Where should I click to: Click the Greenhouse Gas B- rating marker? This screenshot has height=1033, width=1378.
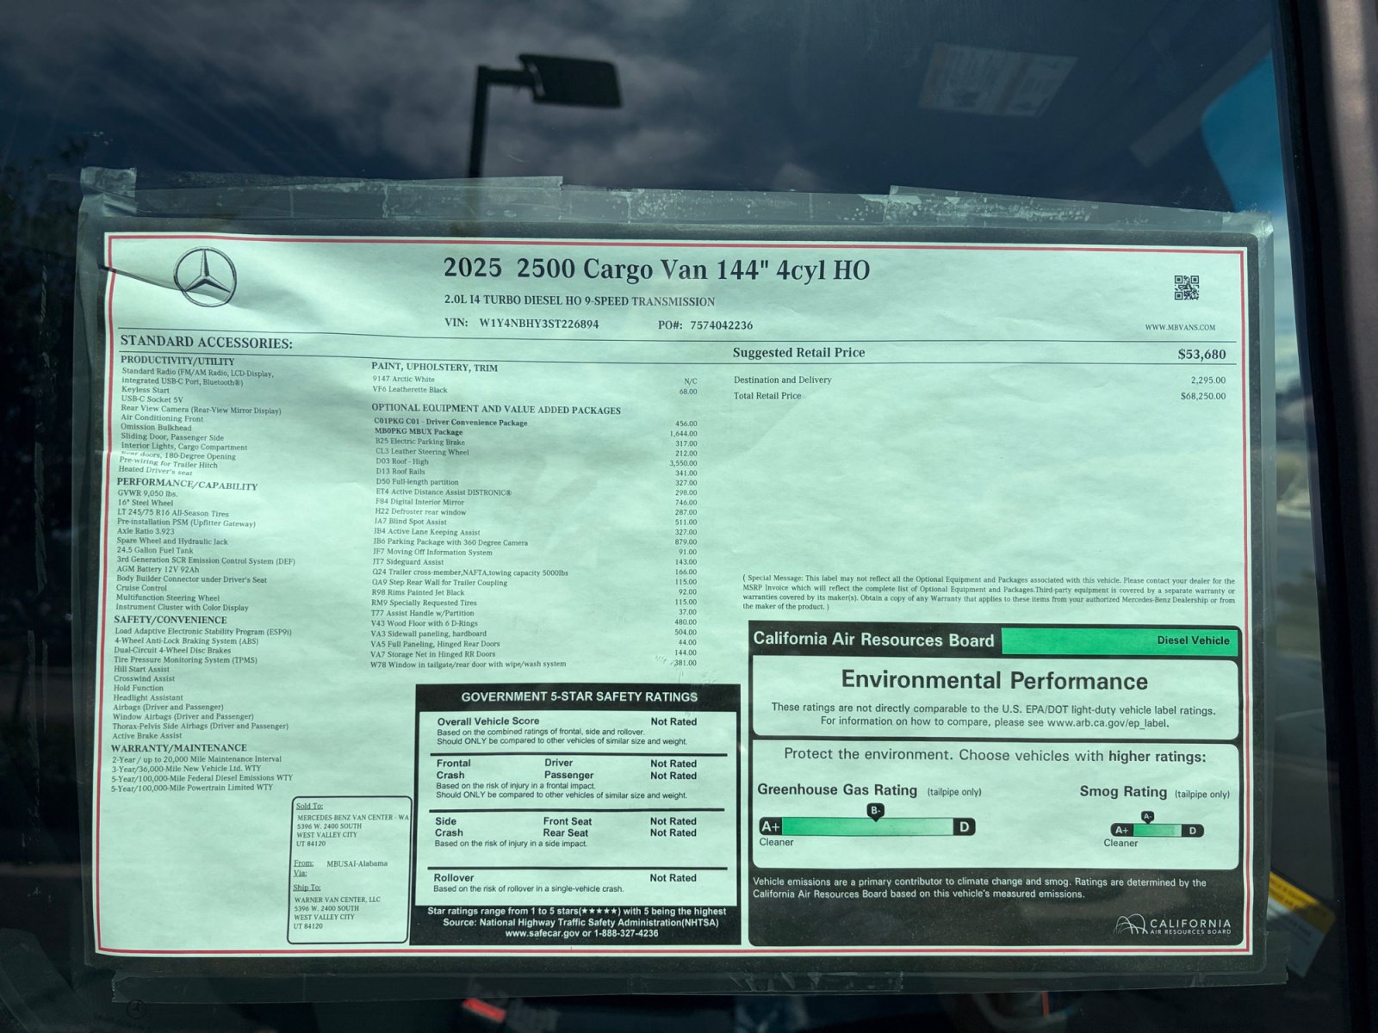click(x=875, y=811)
